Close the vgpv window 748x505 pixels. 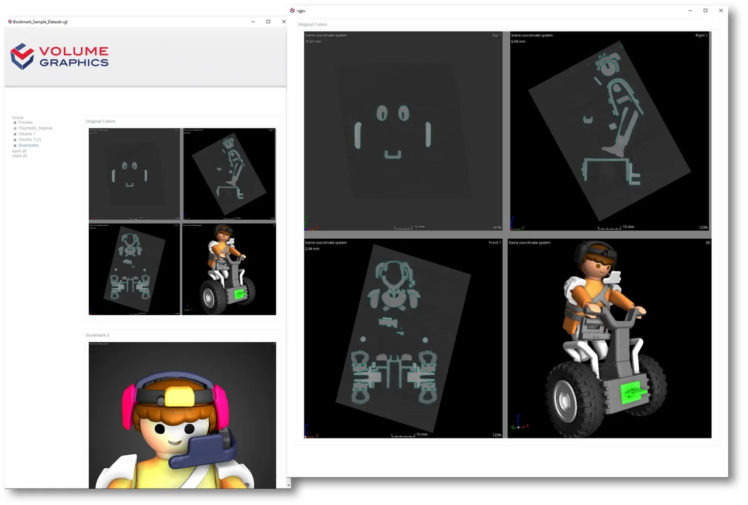click(x=721, y=11)
